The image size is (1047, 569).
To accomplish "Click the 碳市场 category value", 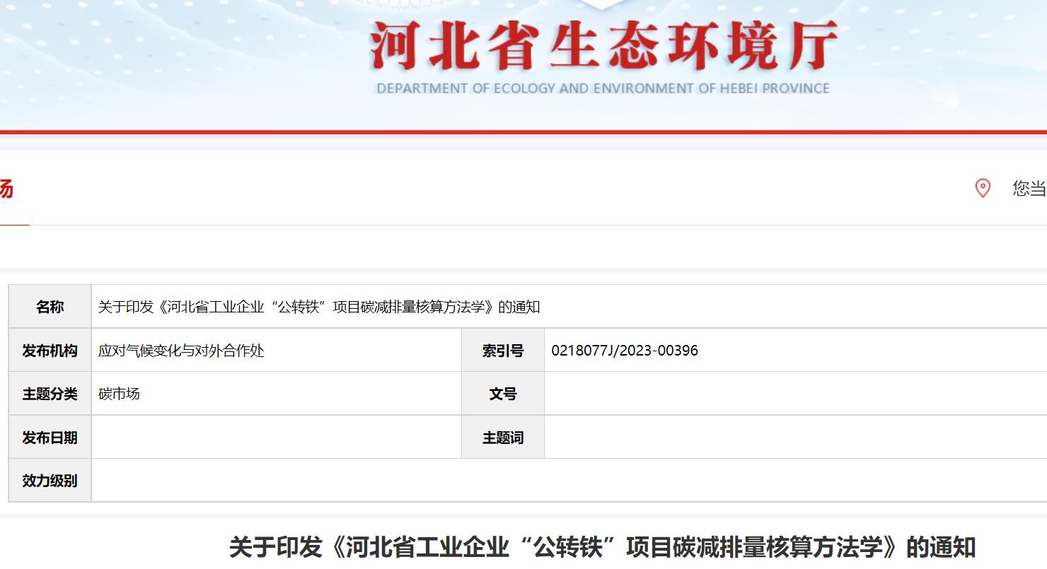I will pyautogui.click(x=119, y=394).
